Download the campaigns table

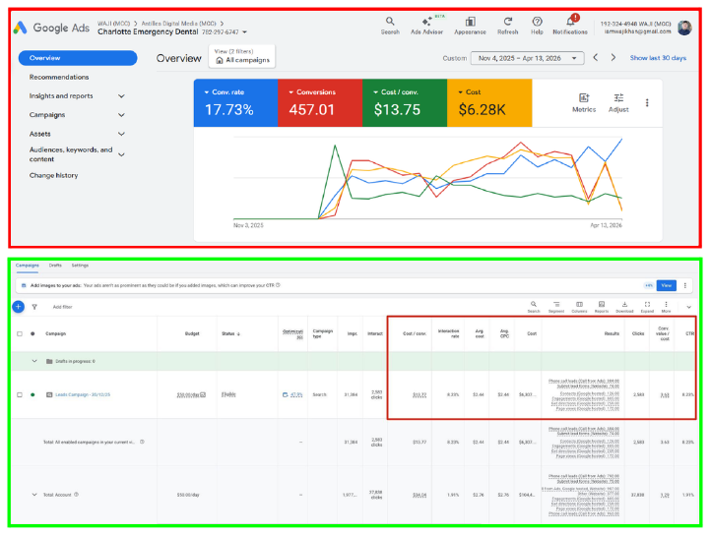[624, 304]
